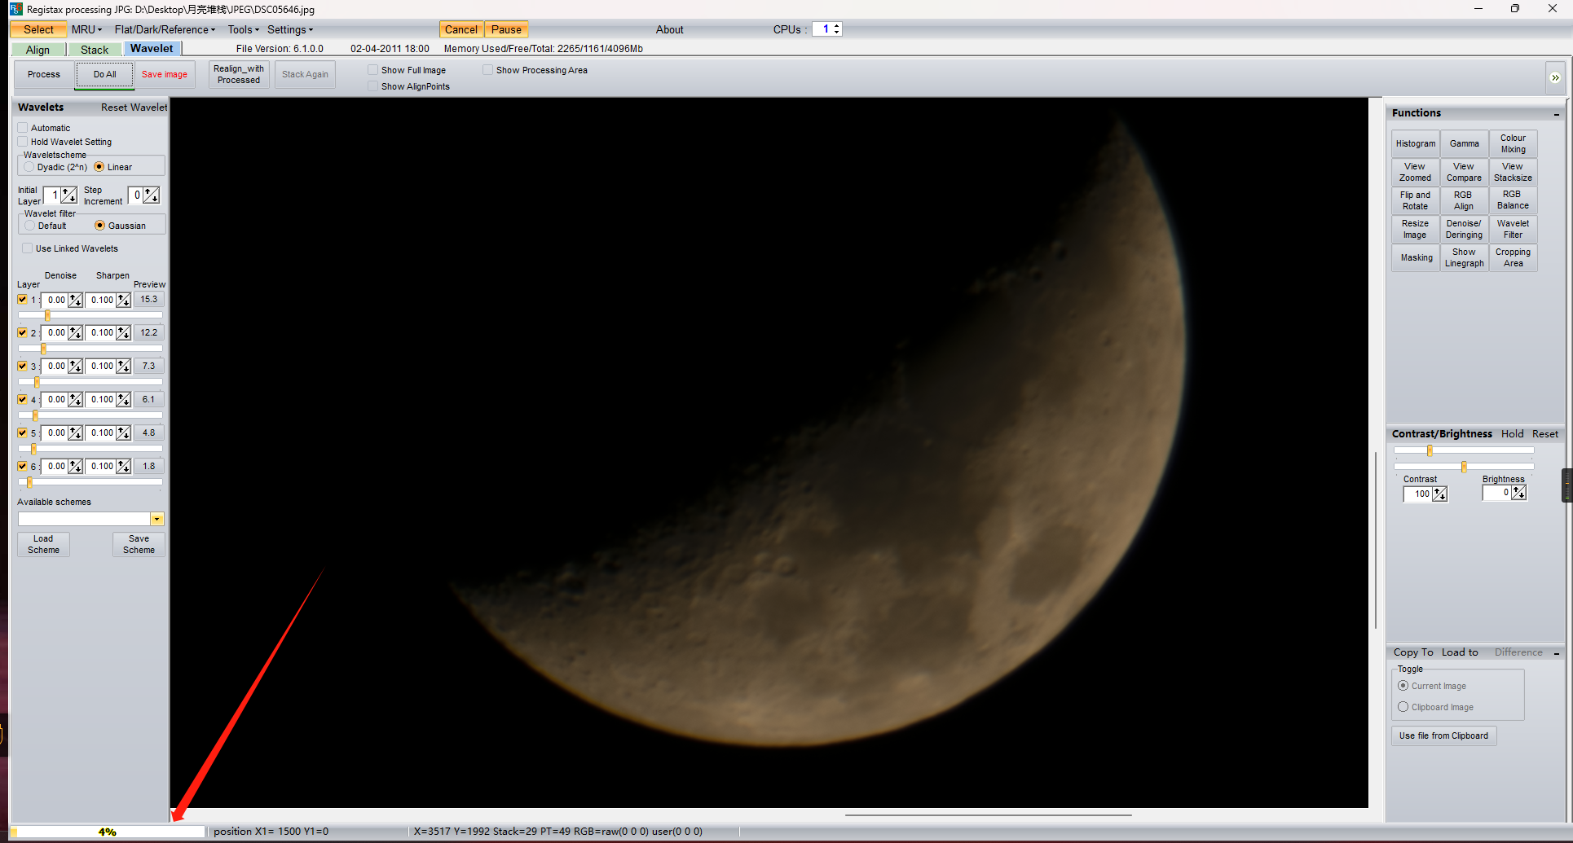Click the contrast slider handle
Image resolution: width=1573 pixels, height=843 pixels.
click(x=1430, y=450)
